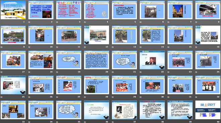The height and width of the screenshot is (123, 221).
Task: Select slide 37 with black-and-white portrait
Action: point(124,110)
